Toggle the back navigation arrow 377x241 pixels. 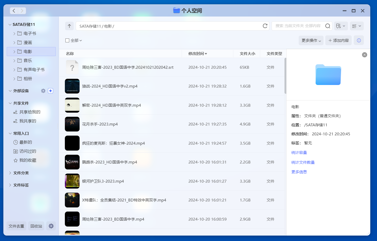pyautogui.click(x=14, y=11)
